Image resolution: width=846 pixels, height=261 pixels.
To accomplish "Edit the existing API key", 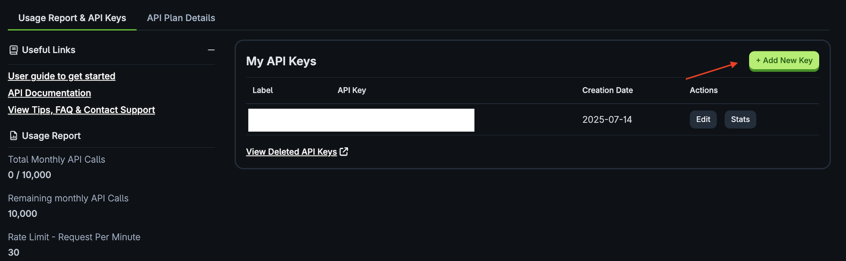I will coord(703,120).
